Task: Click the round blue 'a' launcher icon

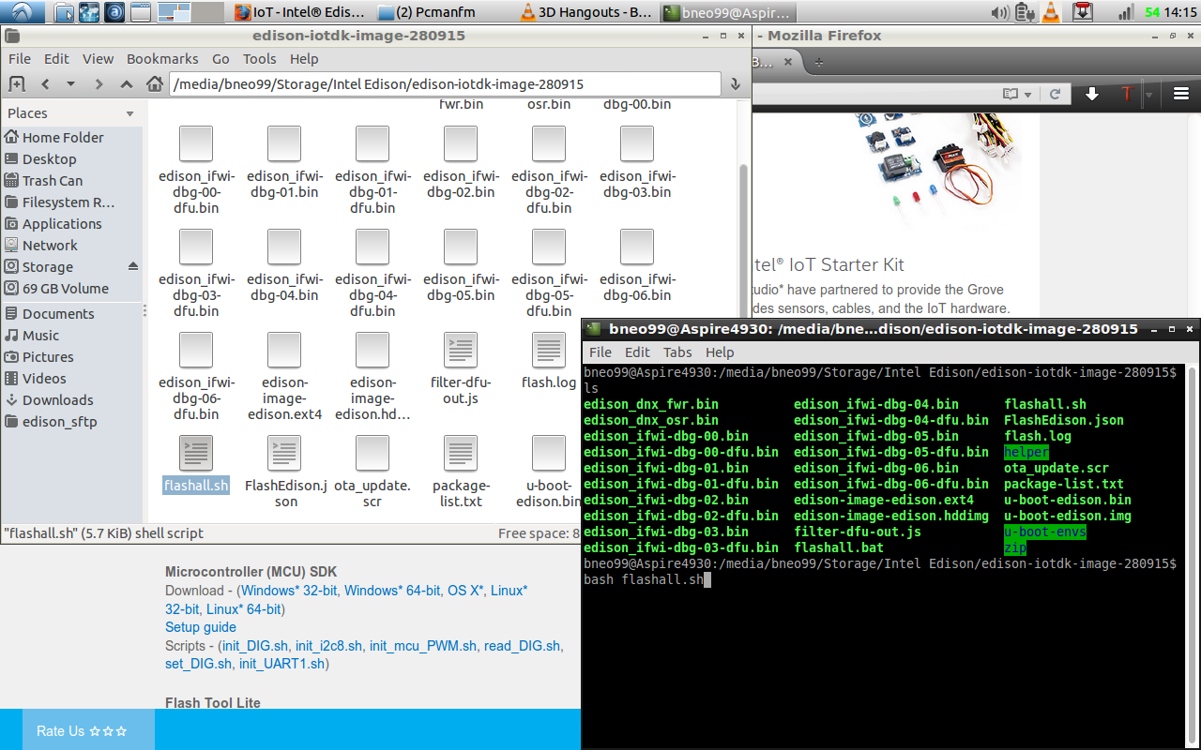Action: [114, 12]
